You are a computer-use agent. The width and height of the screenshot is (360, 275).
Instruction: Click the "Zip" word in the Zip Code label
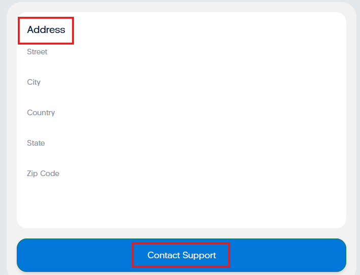tap(32, 174)
